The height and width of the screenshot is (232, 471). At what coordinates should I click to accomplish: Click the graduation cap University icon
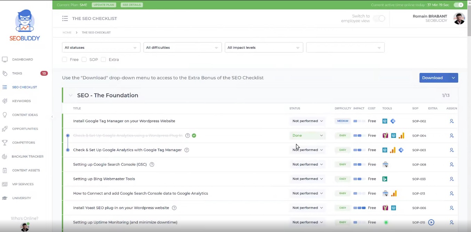5,198
